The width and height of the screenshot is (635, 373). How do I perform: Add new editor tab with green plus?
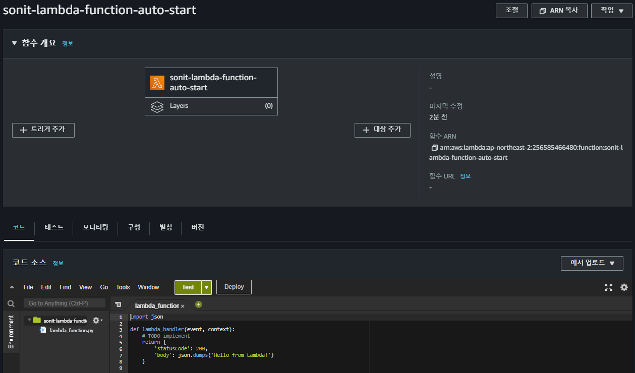coord(198,304)
